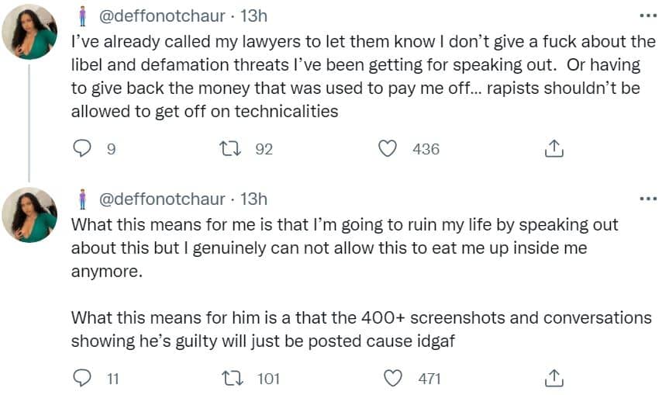Open the tweet text about libel threats
The height and width of the screenshot is (395, 669).
(x=364, y=76)
